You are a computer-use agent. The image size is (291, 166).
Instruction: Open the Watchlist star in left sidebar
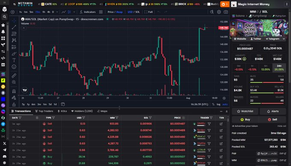tap(3, 25)
